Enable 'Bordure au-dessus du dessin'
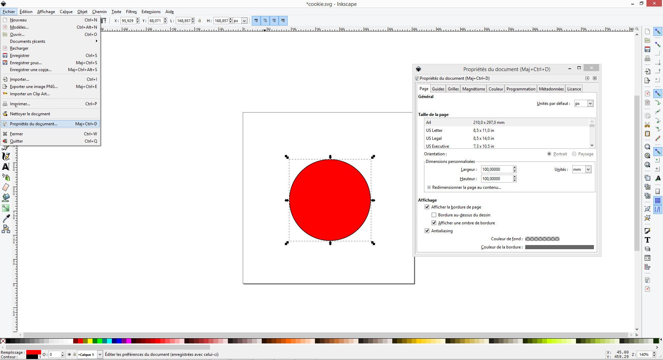This screenshot has width=663, height=360. coord(434,215)
